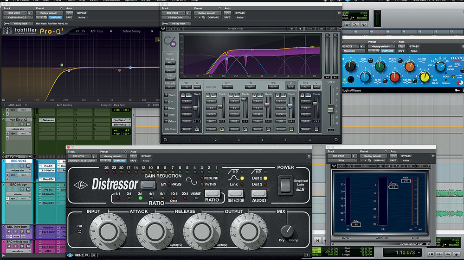Click COMPARE in the Pro-Q 3 plugin header

click(x=55, y=18)
